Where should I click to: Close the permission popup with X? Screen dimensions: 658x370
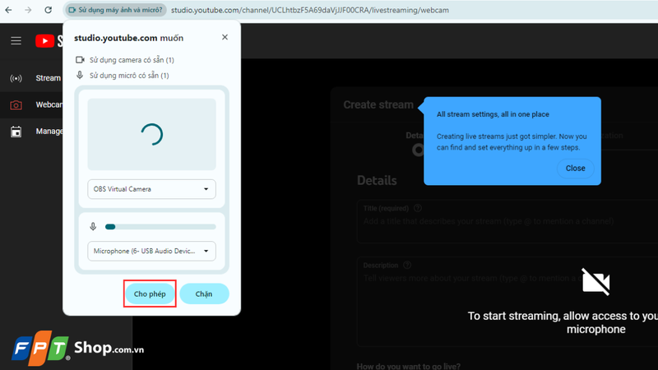225,37
